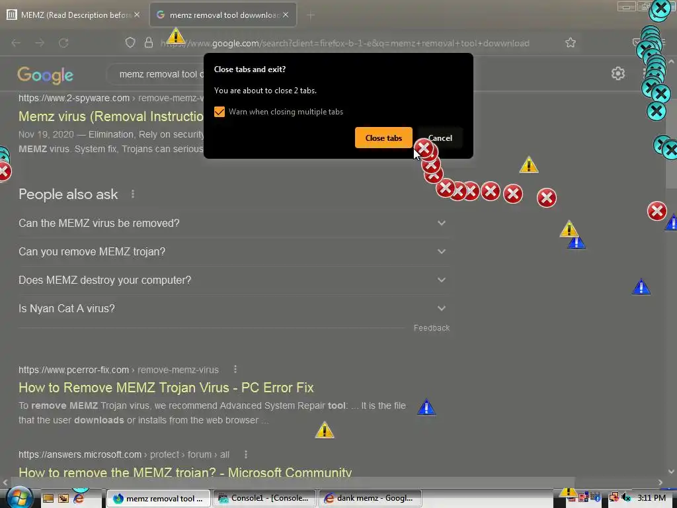Open Google settings gear icon

pos(618,73)
